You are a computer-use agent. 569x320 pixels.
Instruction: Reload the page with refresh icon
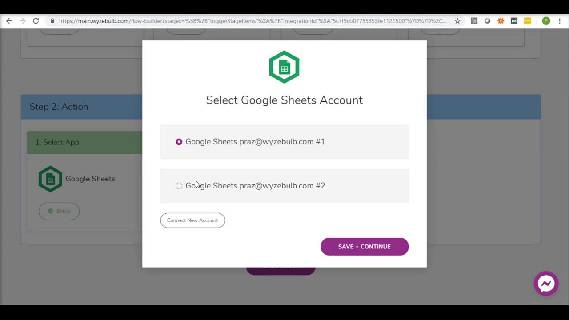coord(36,21)
